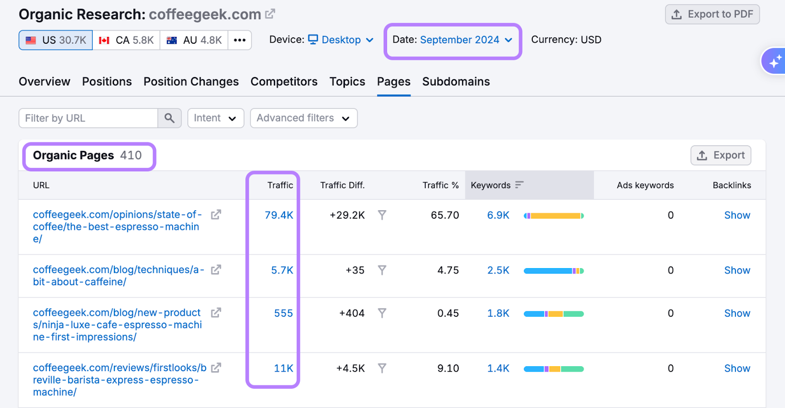Open the Intent filter dropdown
The width and height of the screenshot is (785, 408).
tap(215, 118)
